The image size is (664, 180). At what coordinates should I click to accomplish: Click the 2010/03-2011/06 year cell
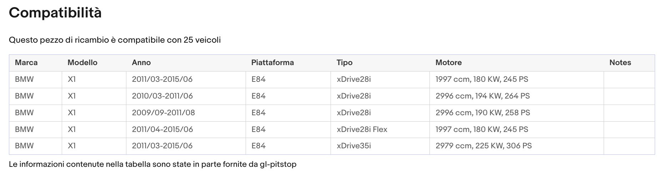click(x=162, y=96)
